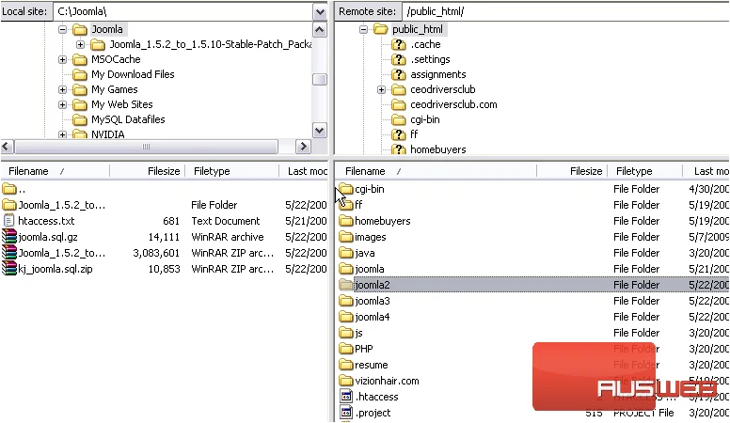Viewport: 730px width, 423px height.
Task: Open the Local site path dropdown
Action: 320,11
